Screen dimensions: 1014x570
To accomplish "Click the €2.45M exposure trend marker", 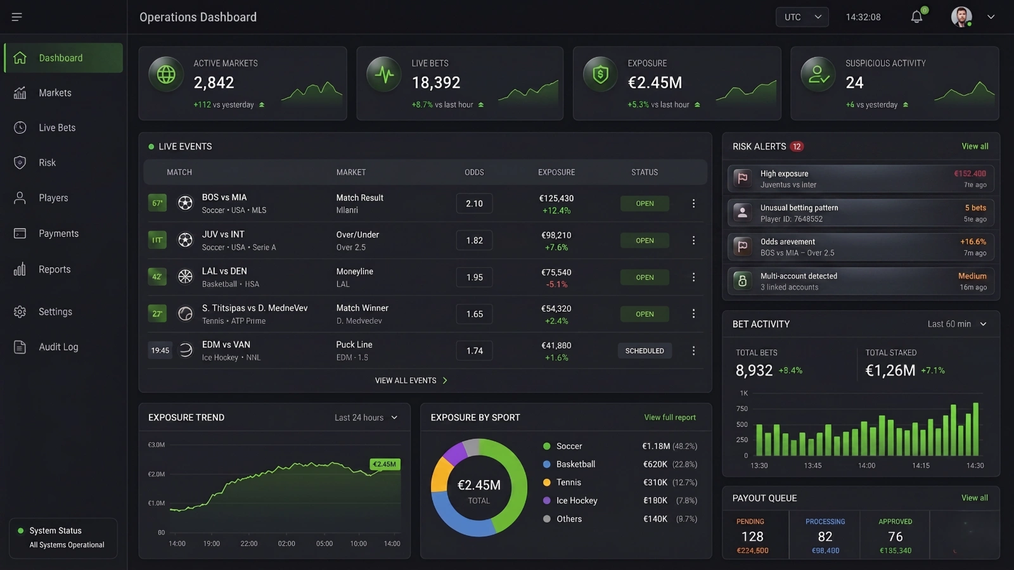I will tap(385, 464).
